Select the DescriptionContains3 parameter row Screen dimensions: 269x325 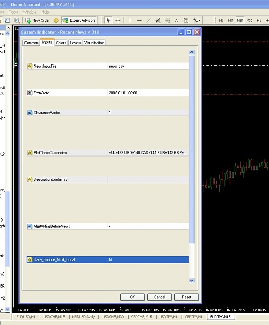[107, 179]
